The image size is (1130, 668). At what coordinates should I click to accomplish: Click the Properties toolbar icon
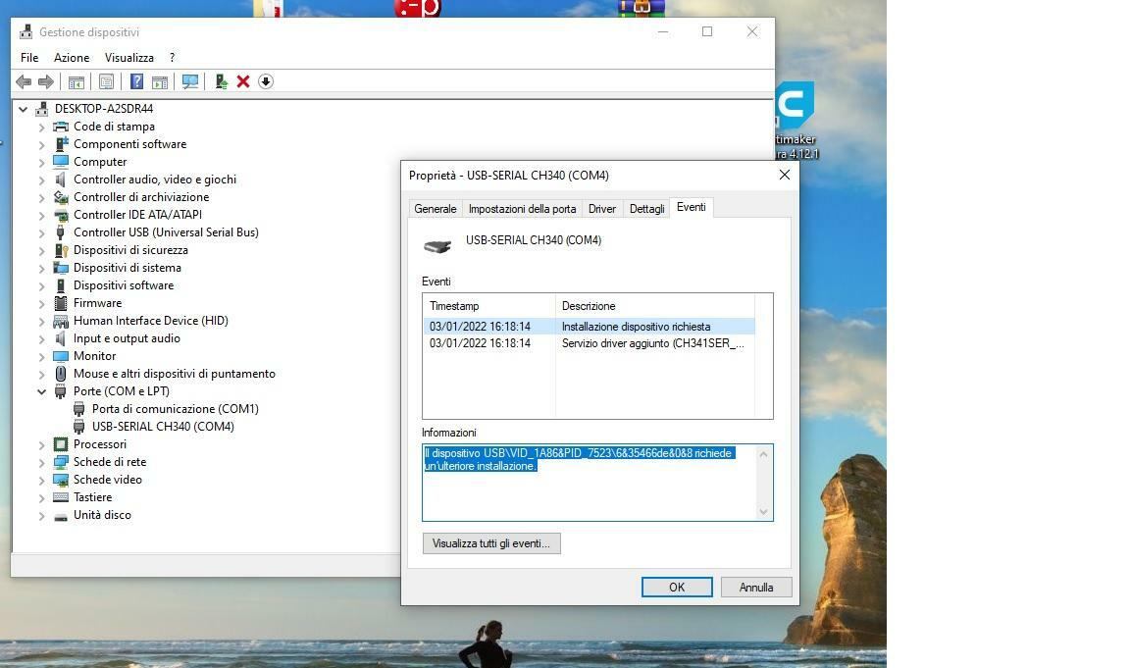(106, 81)
